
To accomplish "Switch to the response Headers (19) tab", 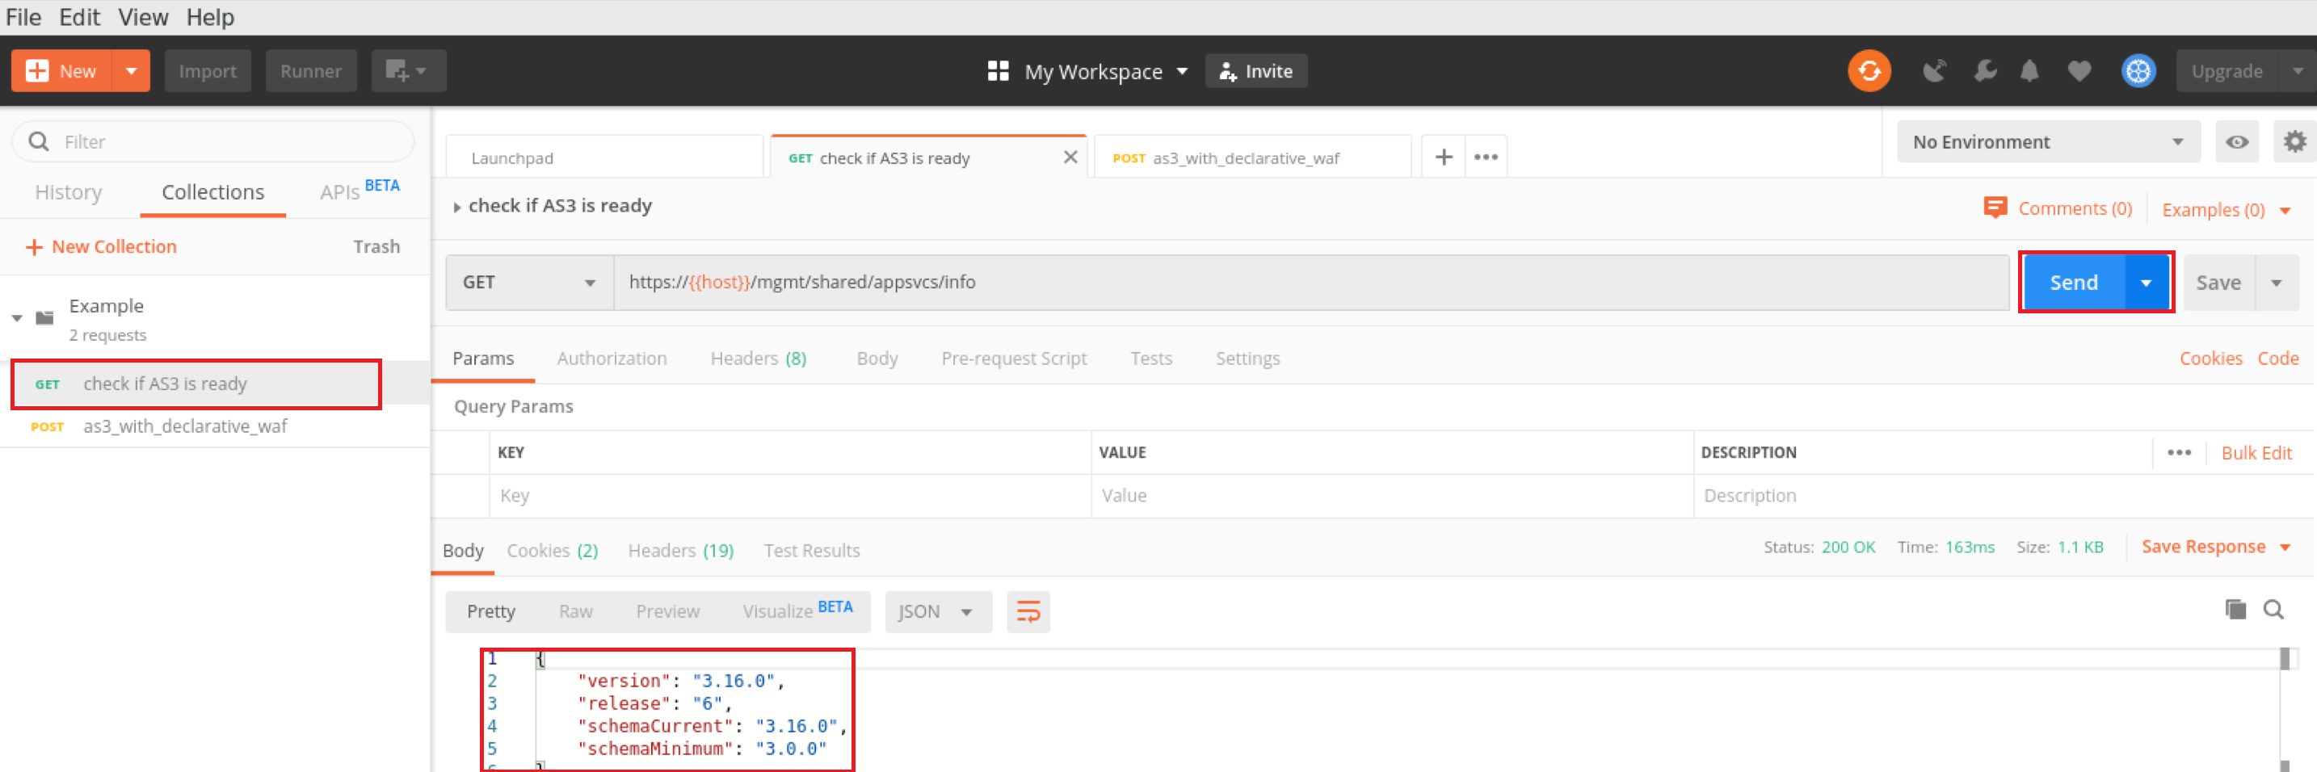I will point(680,551).
